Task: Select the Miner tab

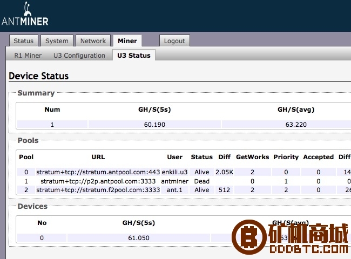Action: 127,41
